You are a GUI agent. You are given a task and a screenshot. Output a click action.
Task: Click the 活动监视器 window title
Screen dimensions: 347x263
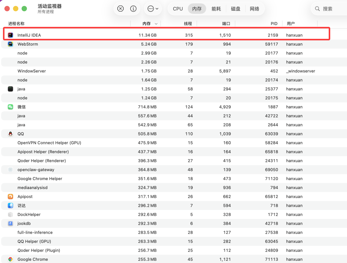(x=49, y=6)
